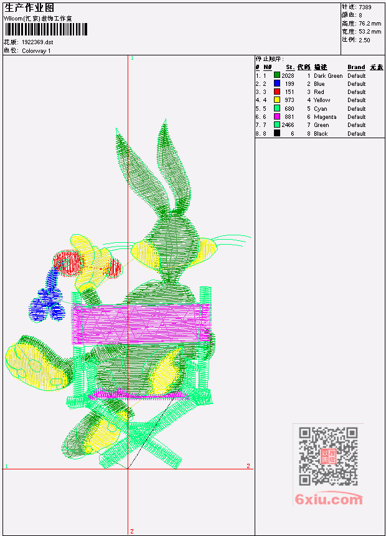386x536 pixels.
Task: Select the row 7 Green color swatch
Action: [276, 125]
